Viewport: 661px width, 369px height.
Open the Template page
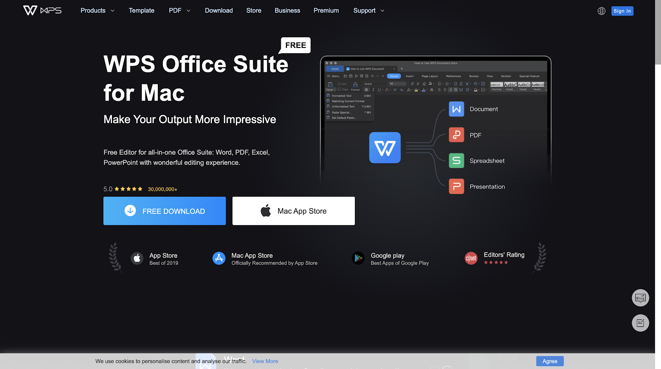point(141,10)
